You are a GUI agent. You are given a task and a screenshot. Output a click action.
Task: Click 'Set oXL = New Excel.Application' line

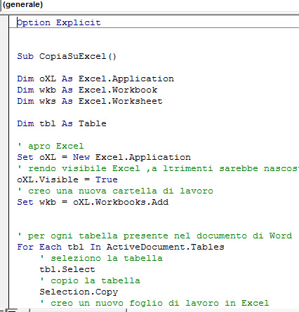point(104,157)
